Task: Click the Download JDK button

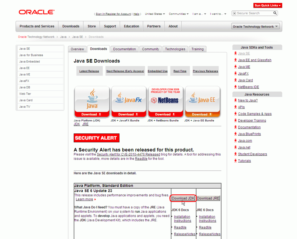Action: [x=183, y=198]
